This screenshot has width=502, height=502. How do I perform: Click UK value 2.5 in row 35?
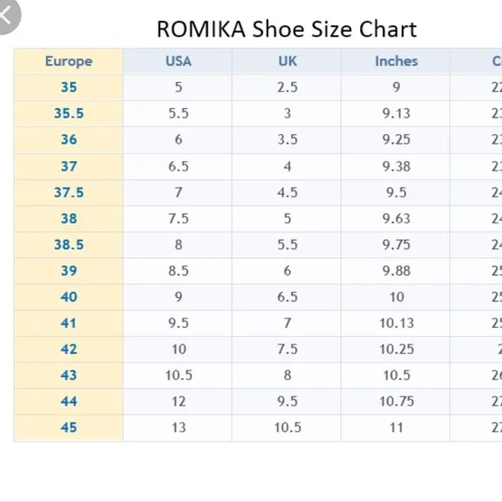(287, 87)
